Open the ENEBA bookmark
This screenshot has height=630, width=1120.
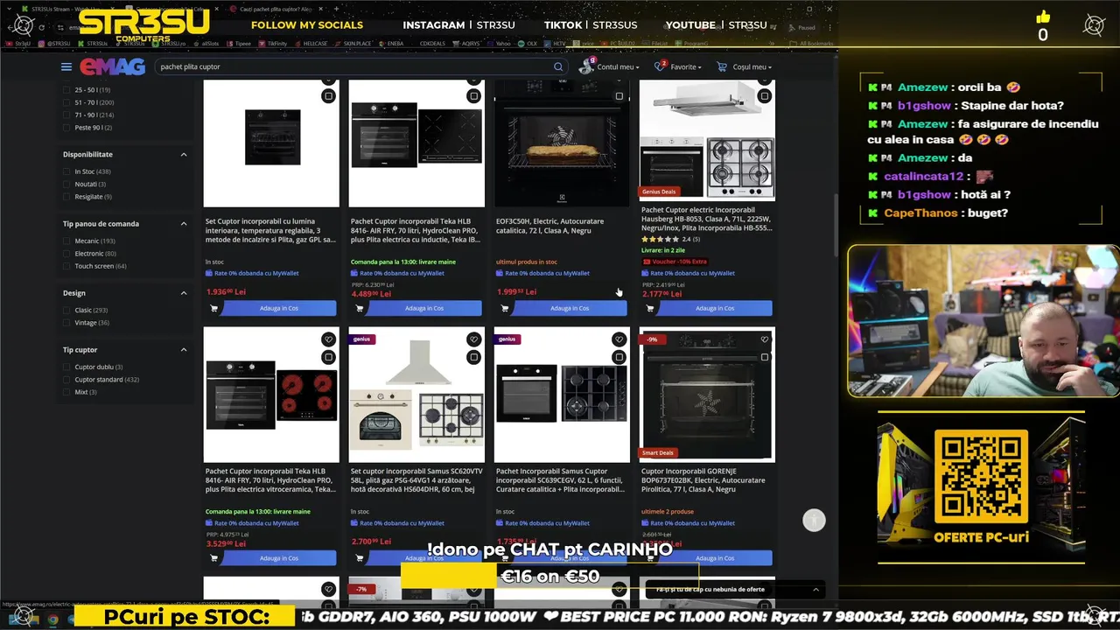pos(393,43)
